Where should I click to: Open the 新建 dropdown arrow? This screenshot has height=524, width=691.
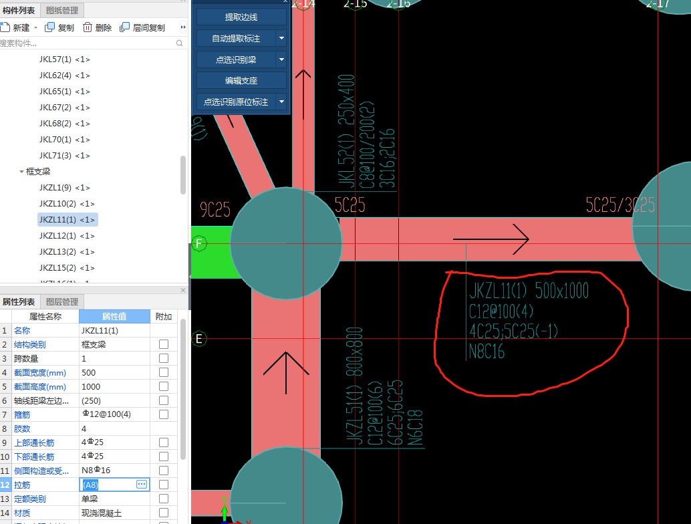coord(35,28)
